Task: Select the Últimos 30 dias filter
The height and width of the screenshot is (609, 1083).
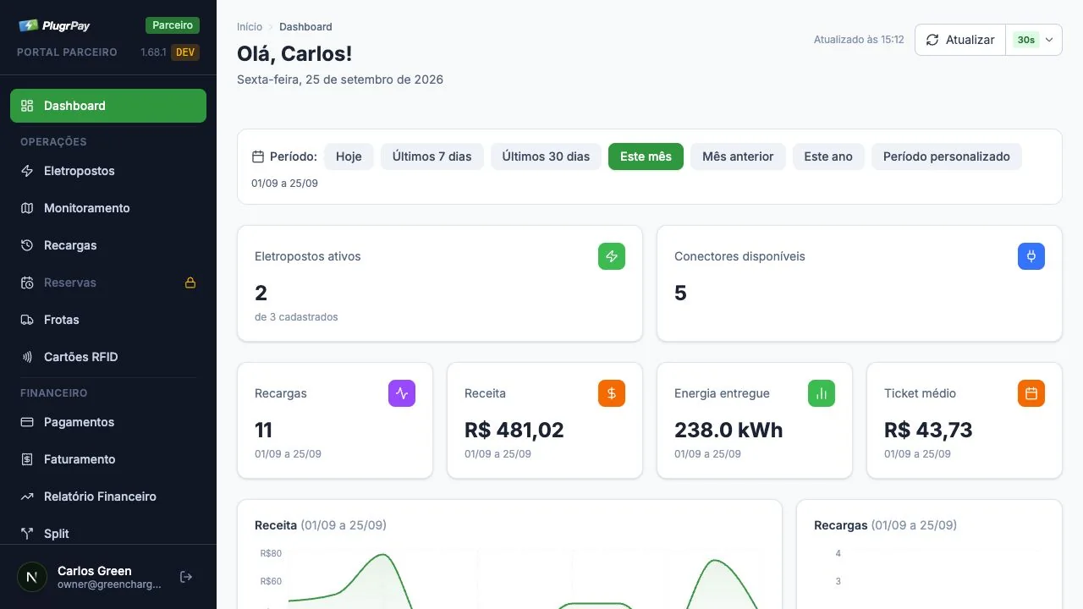Action: (x=546, y=156)
